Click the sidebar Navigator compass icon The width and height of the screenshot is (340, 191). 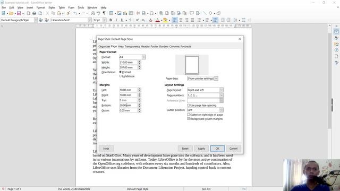click(x=336, y=50)
